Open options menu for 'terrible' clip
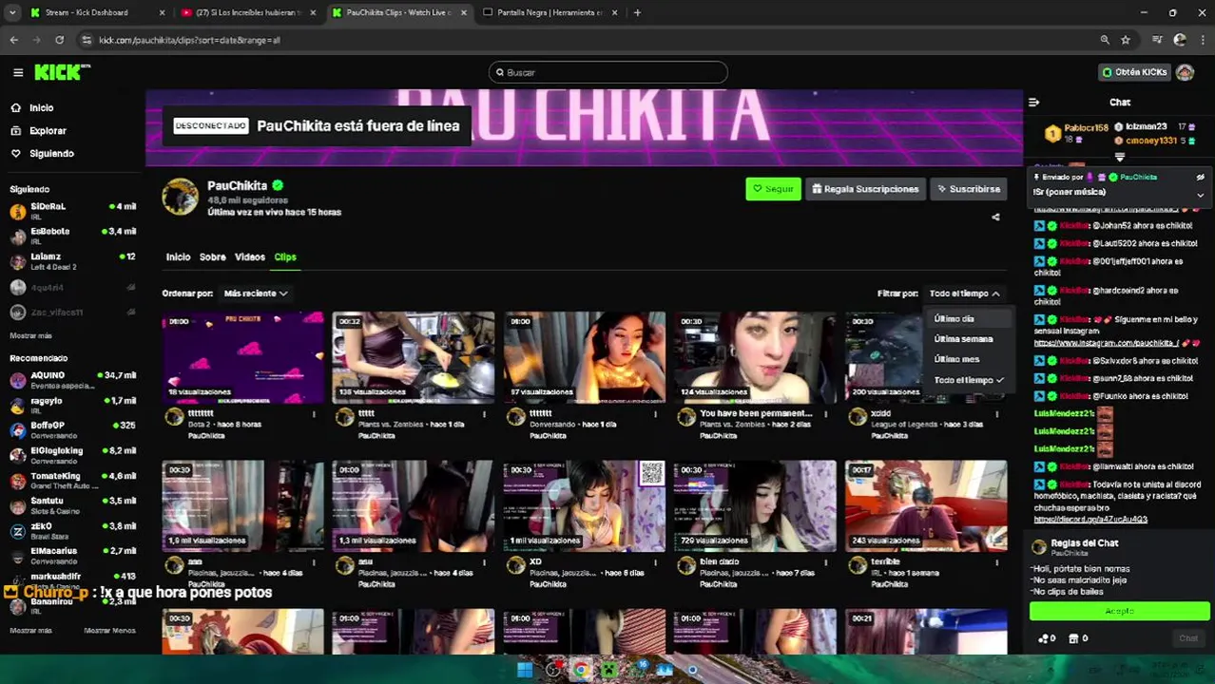This screenshot has height=684, width=1215. (996, 562)
